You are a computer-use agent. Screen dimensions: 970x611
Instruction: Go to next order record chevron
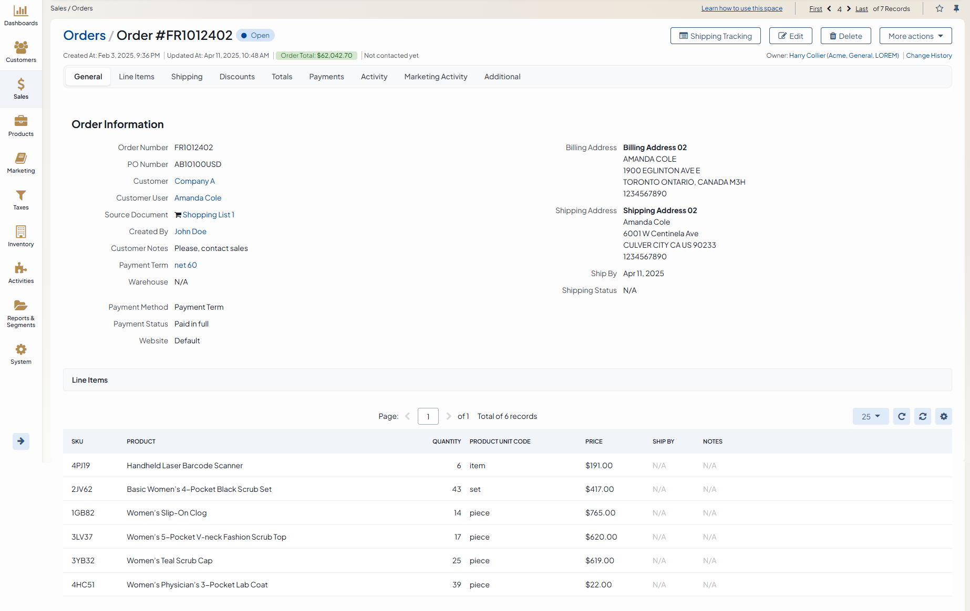849,8
